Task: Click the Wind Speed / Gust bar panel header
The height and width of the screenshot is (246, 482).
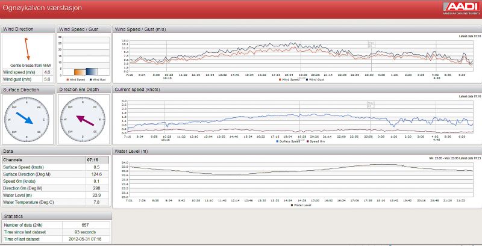Action: click(84, 29)
